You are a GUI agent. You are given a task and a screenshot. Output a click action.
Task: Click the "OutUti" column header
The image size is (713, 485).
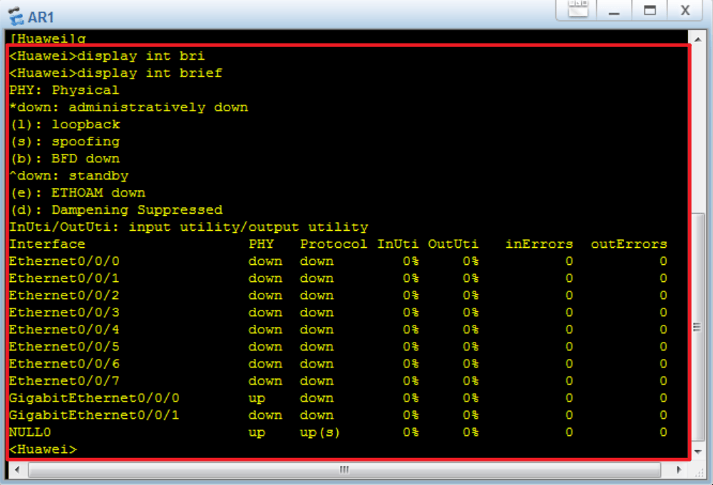453,244
